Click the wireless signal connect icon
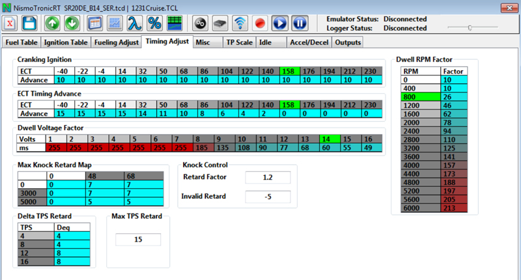 point(240,23)
